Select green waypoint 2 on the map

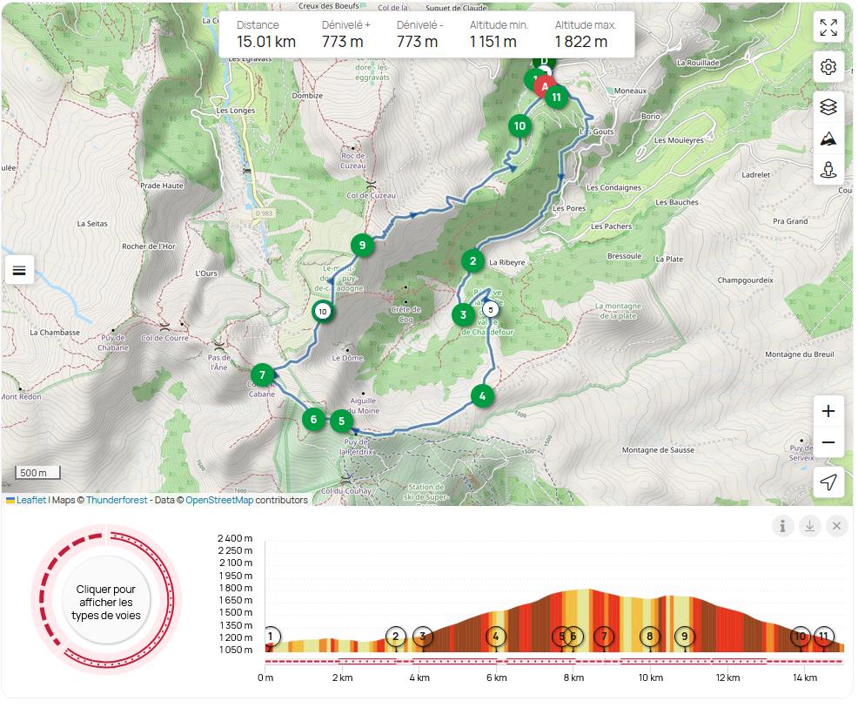(x=473, y=261)
